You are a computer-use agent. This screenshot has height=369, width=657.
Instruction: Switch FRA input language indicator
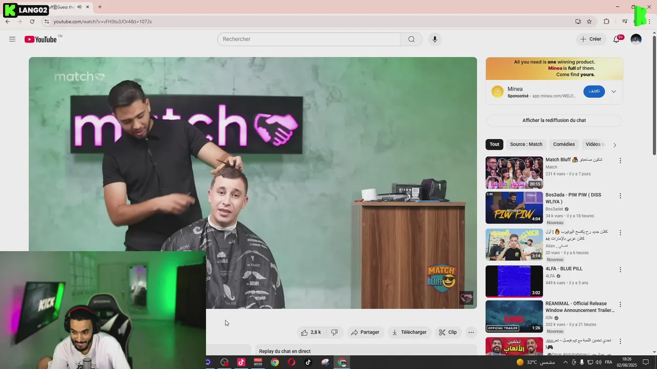click(x=609, y=362)
